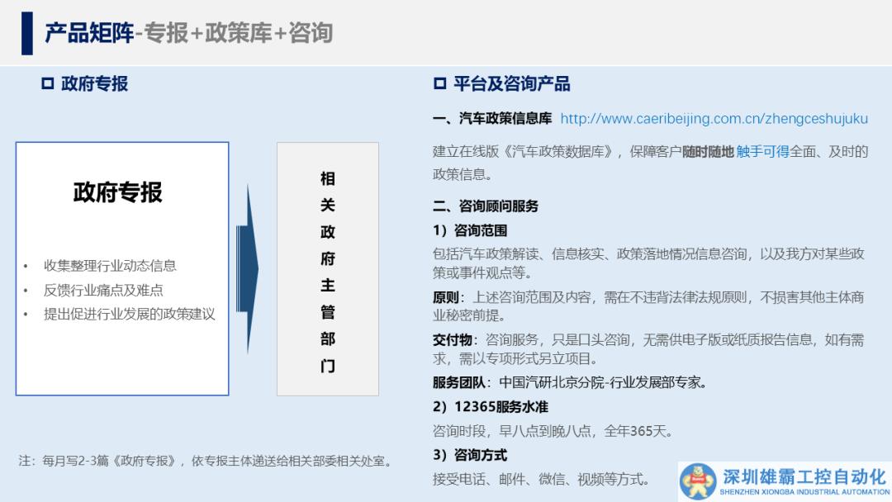892x502 pixels.
Task: Click the subheading 3）咨询方式
Action: [x=470, y=455]
